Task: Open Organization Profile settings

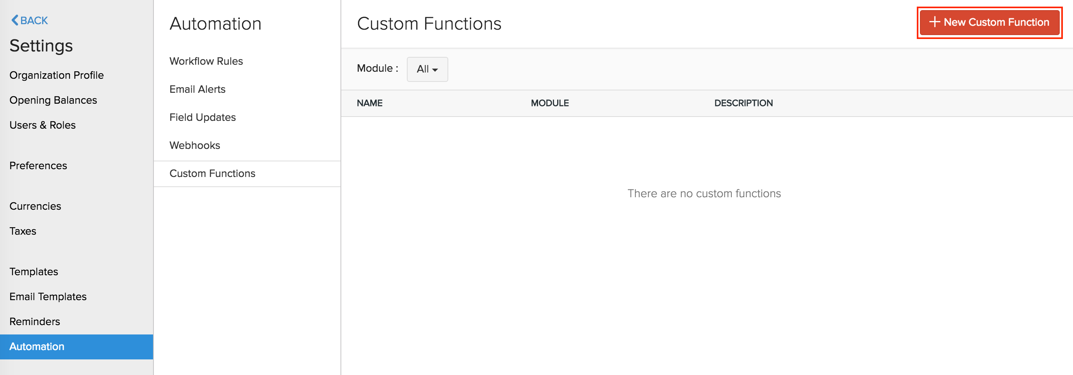Action: [57, 75]
